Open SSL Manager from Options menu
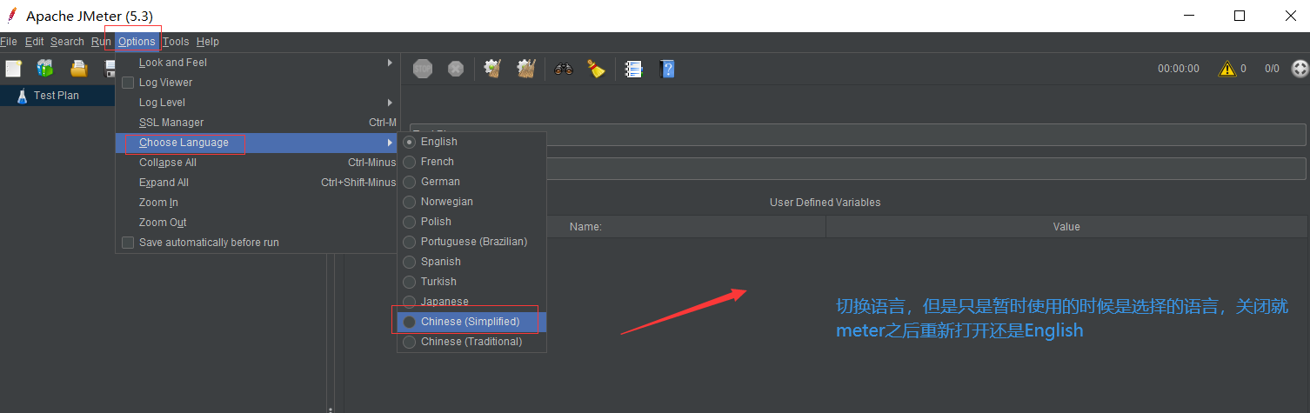Image resolution: width=1310 pixels, height=413 pixels. click(x=257, y=123)
